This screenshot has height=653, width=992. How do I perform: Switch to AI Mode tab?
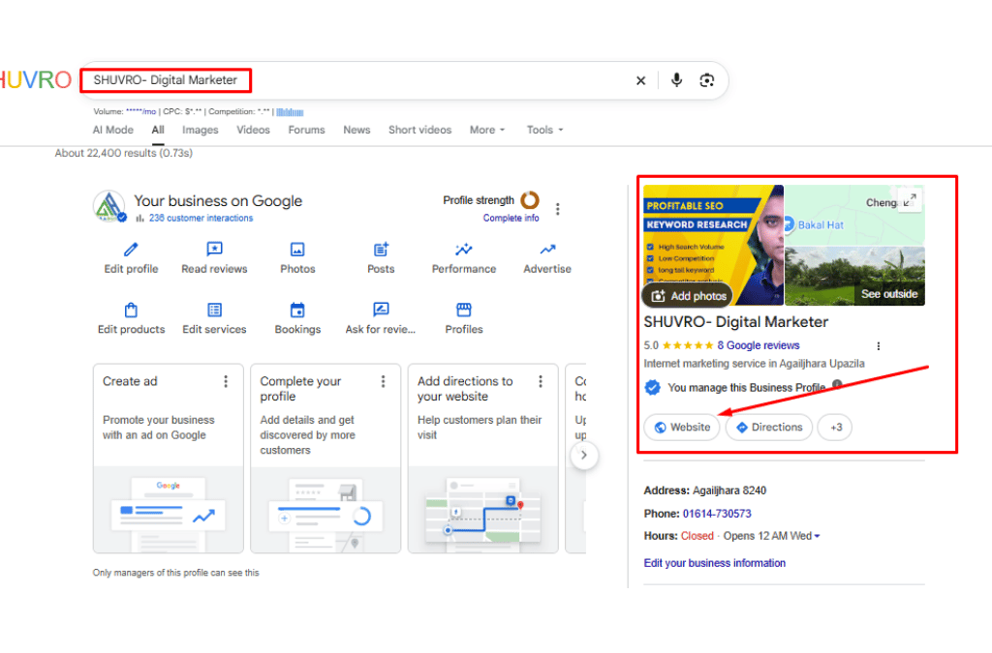(x=113, y=130)
